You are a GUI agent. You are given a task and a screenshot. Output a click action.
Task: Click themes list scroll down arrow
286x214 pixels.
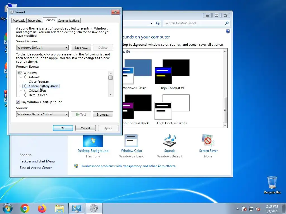[225, 126]
